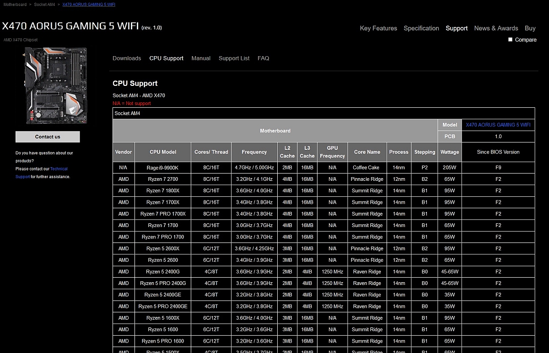This screenshot has height=353, width=549.
Task: Click the Socket AM4 breadcrumb link
Action: pos(44,5)
